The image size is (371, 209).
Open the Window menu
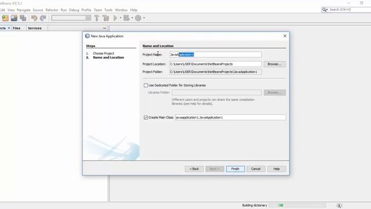(x=121, y=10)
